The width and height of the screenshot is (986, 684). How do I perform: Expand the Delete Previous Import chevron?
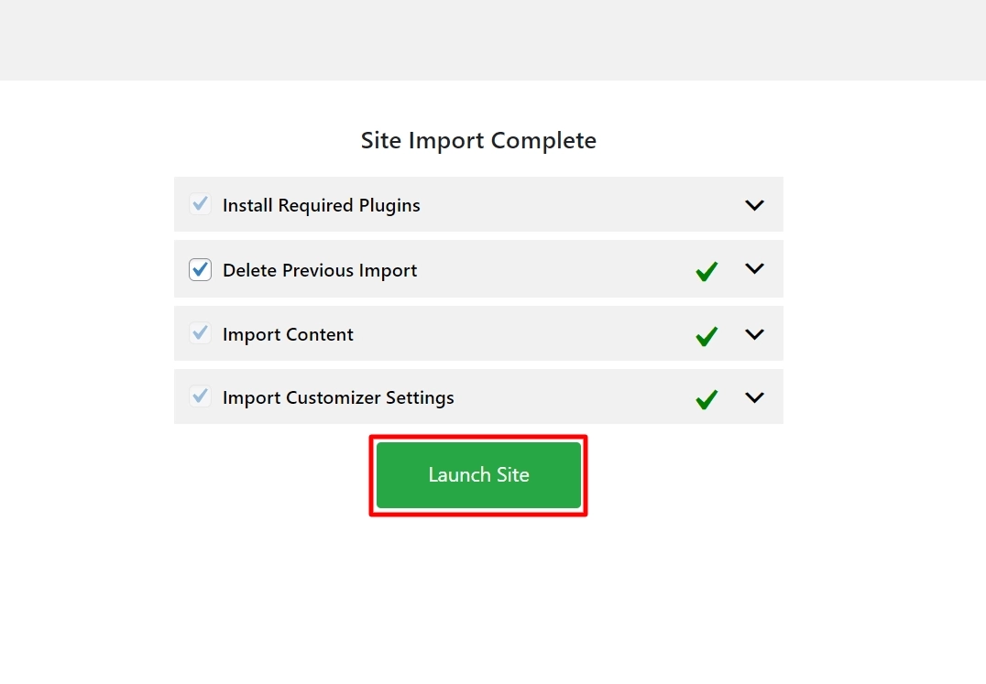754,269
